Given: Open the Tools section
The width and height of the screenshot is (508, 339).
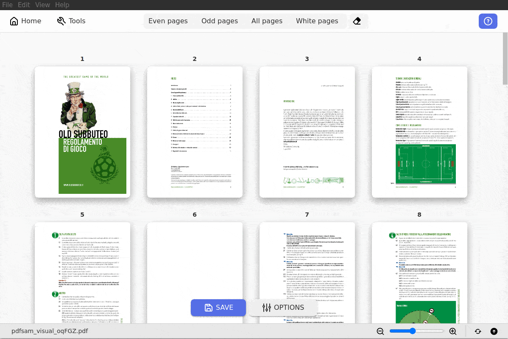Looking at the screenshot, I should pyautogui.click(x=71, y=21).
